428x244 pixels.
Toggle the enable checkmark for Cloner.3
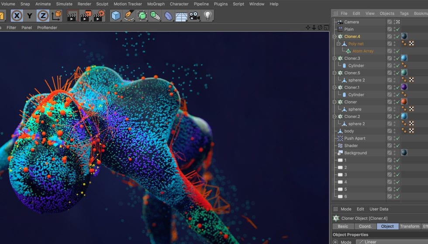click(x=398, y=58)
